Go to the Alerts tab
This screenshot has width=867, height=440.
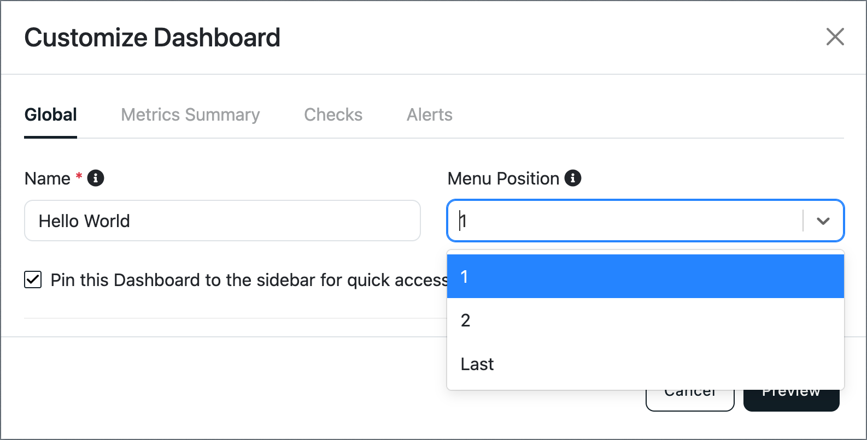click(x=430, y=115)
